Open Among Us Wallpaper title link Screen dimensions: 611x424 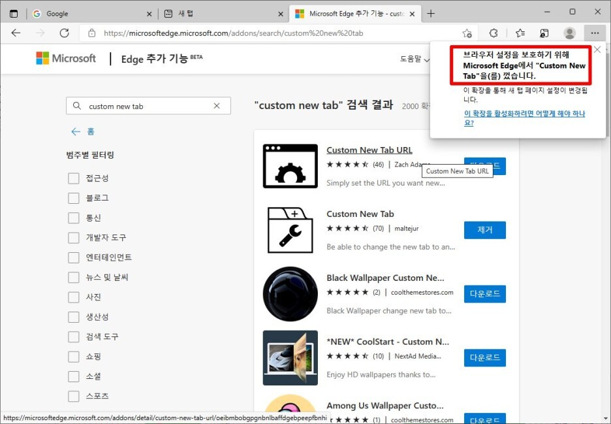coord(385,406)
